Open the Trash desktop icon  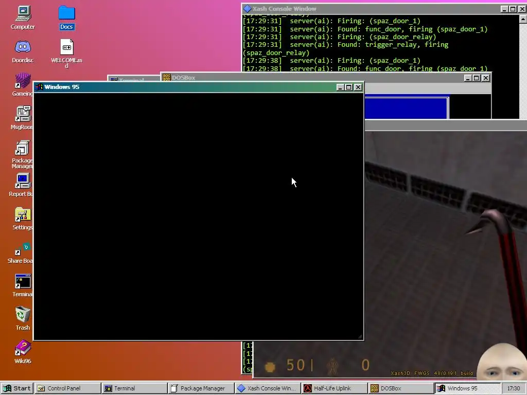[23, 318]
